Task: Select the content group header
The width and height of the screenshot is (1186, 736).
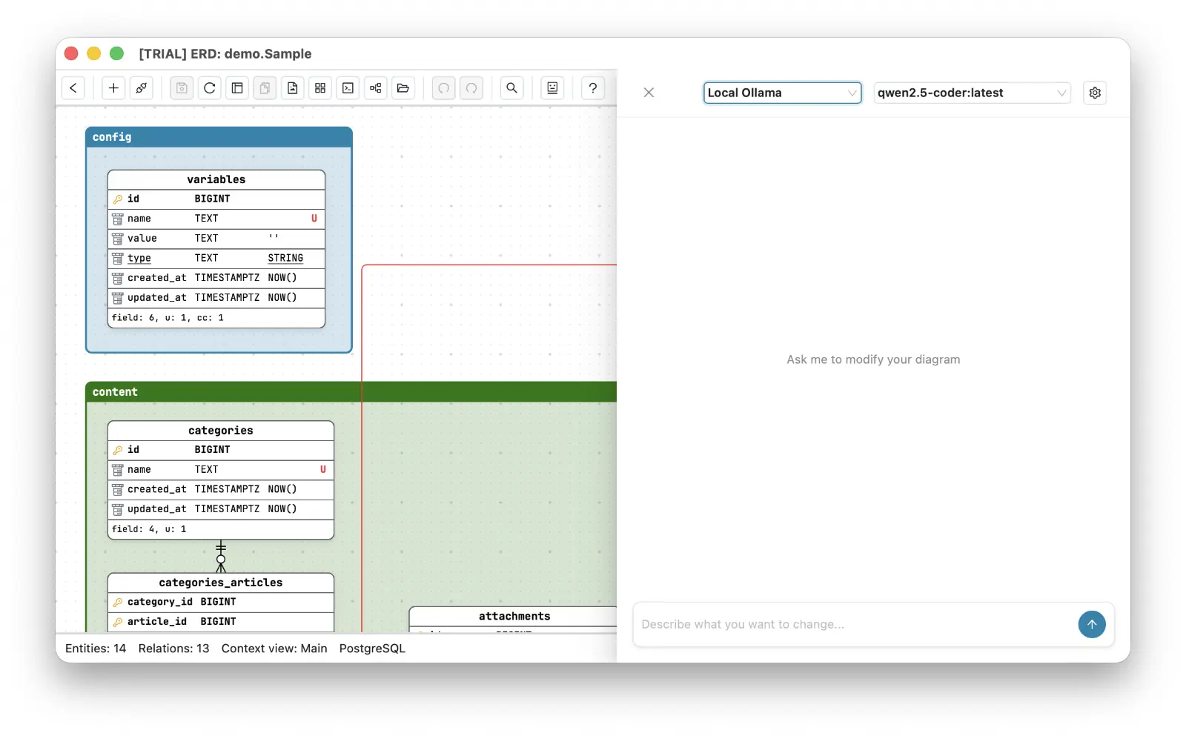Action: [351, 392]
